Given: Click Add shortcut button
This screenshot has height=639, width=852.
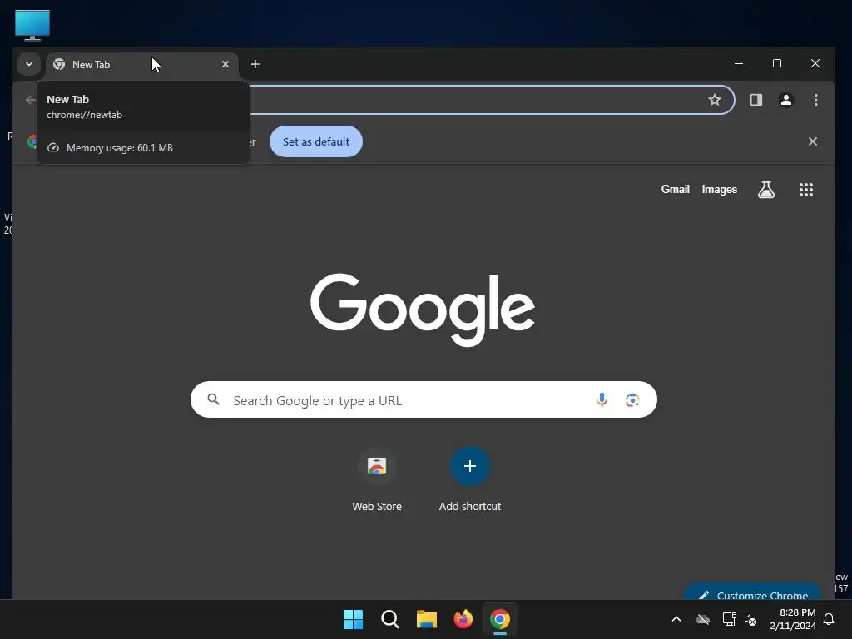Looking at the screenshot, I should [470, 479].
